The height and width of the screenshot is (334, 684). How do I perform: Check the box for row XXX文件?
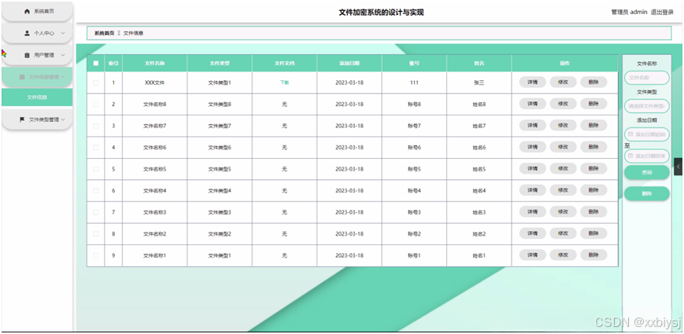click(x=96, y=83)
